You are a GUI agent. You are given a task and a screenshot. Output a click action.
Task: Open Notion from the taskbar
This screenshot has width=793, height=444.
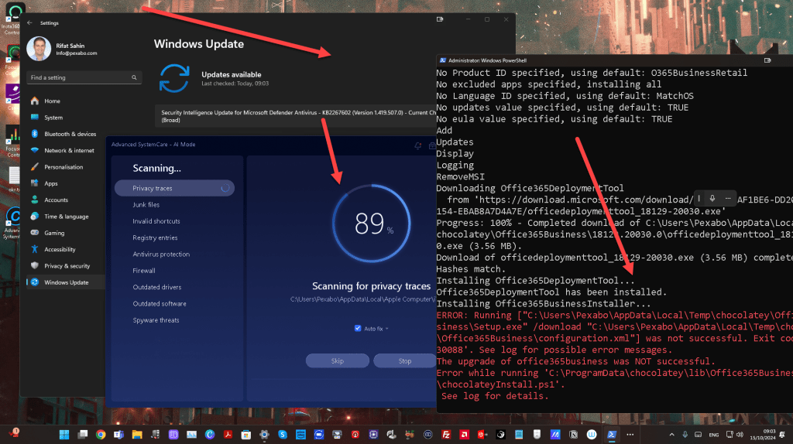point(574,435)
